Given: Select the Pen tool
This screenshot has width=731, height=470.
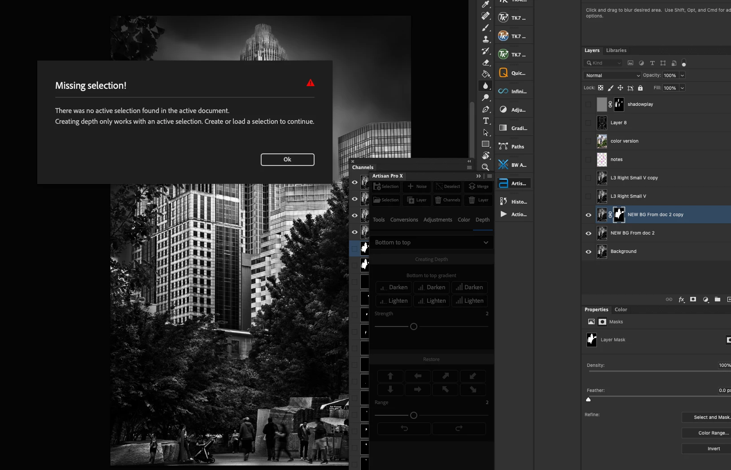Looking at the screenshot, I should coord(486,109).
